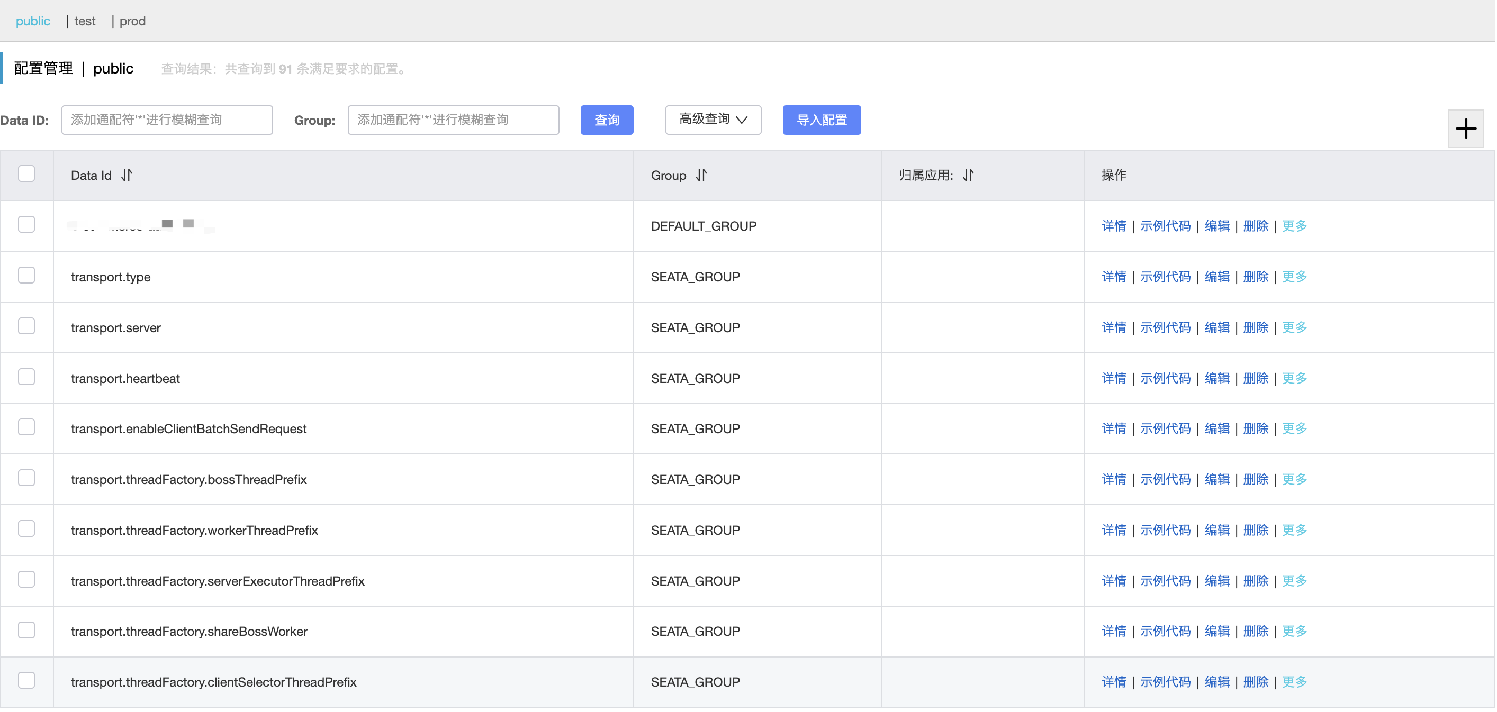The height and width of the screenshot is (712, 1497).
Task: Sort by Group column arrows
Action: (701, 175)
